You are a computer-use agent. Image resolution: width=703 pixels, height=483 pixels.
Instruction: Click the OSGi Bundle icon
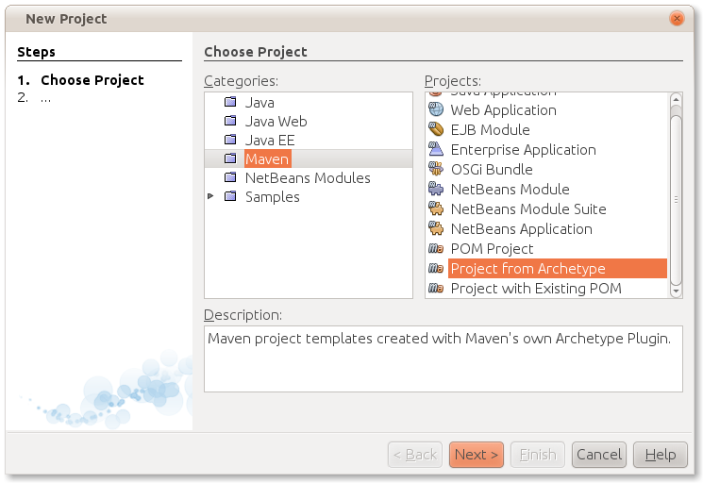click(x=436, y=169)
